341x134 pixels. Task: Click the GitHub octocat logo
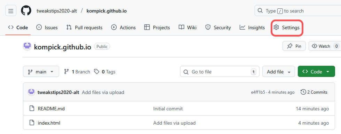(x=26, y=11)
